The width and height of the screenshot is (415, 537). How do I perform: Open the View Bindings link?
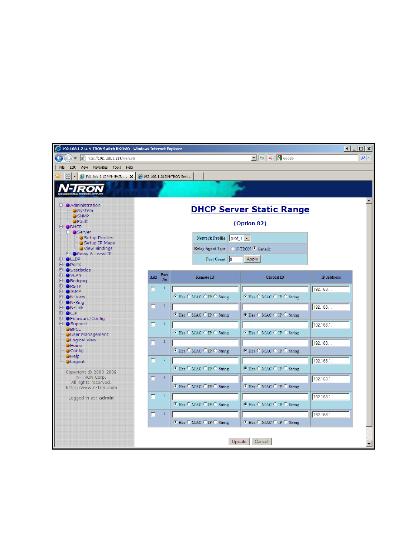(98, 248)
